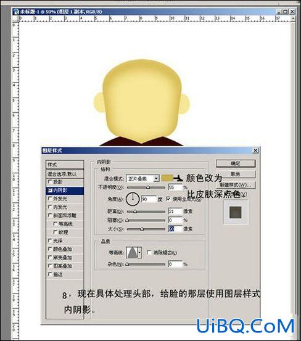Maximize the document window

click(286, 12)
